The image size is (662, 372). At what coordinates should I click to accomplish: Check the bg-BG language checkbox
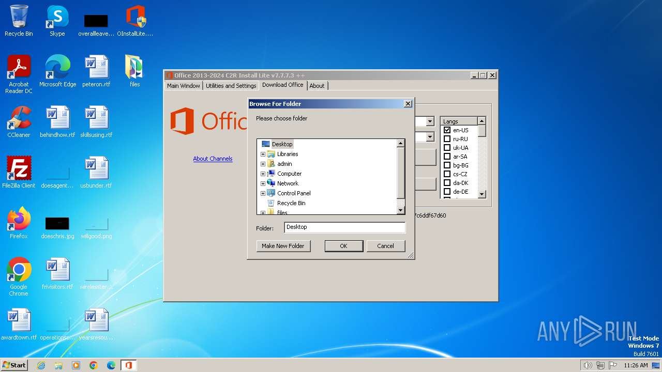(447, 165)
